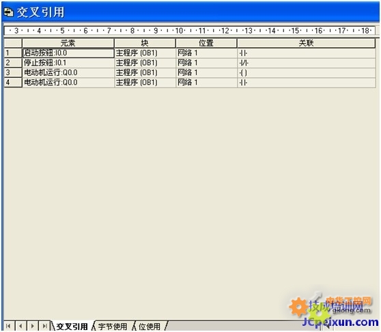The width and height of the screenshot is (381, 332).
Task: Click the 交叉引用 window title icon
Action: [9, 12]
